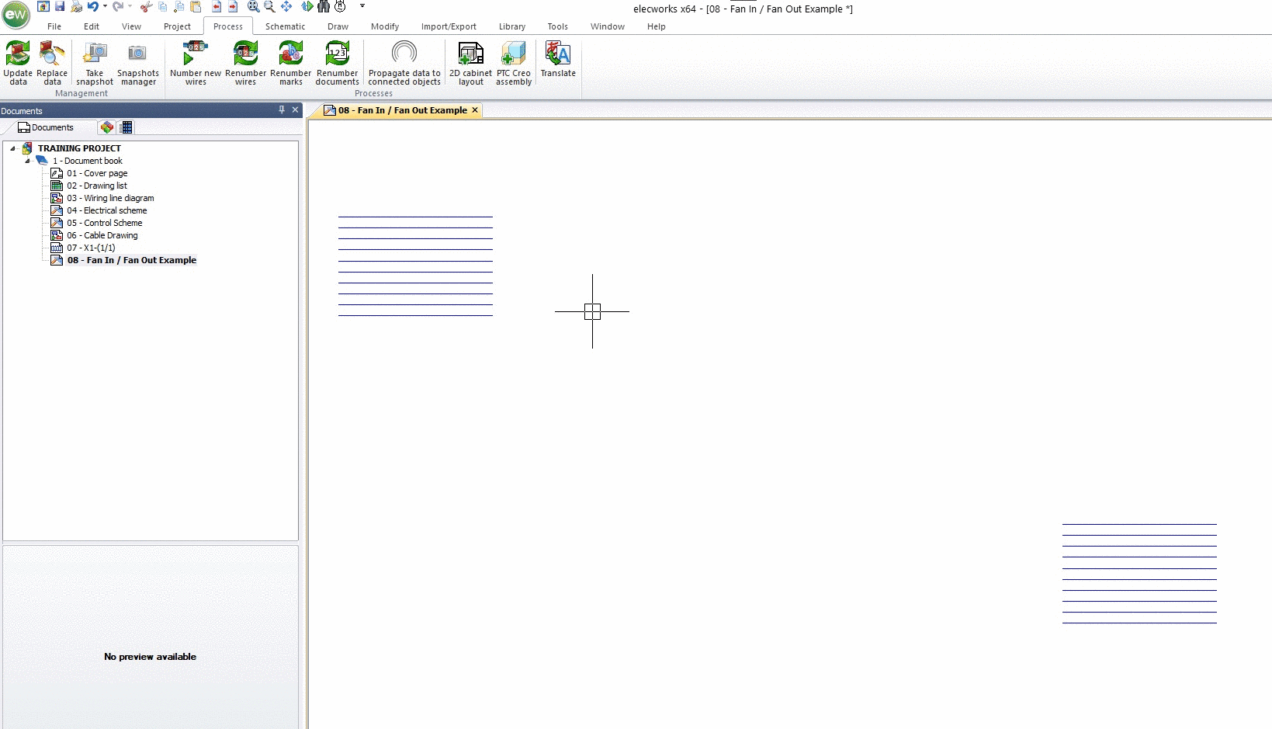Image resolution: width=1272 pixels, height=729 pixels.
Task: Open the elecworks application menu logo
Action: (x=16, y=15)
